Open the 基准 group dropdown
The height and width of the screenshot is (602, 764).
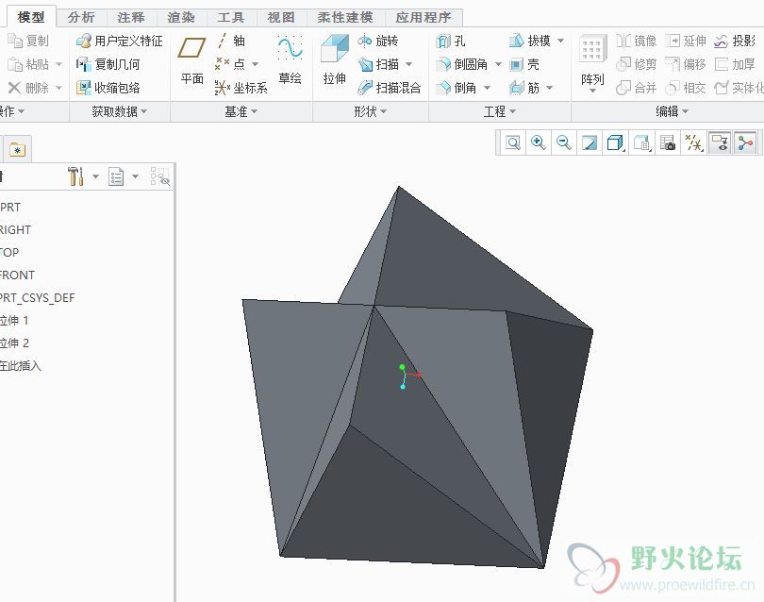pyautogui.click(x=241, y=111)
